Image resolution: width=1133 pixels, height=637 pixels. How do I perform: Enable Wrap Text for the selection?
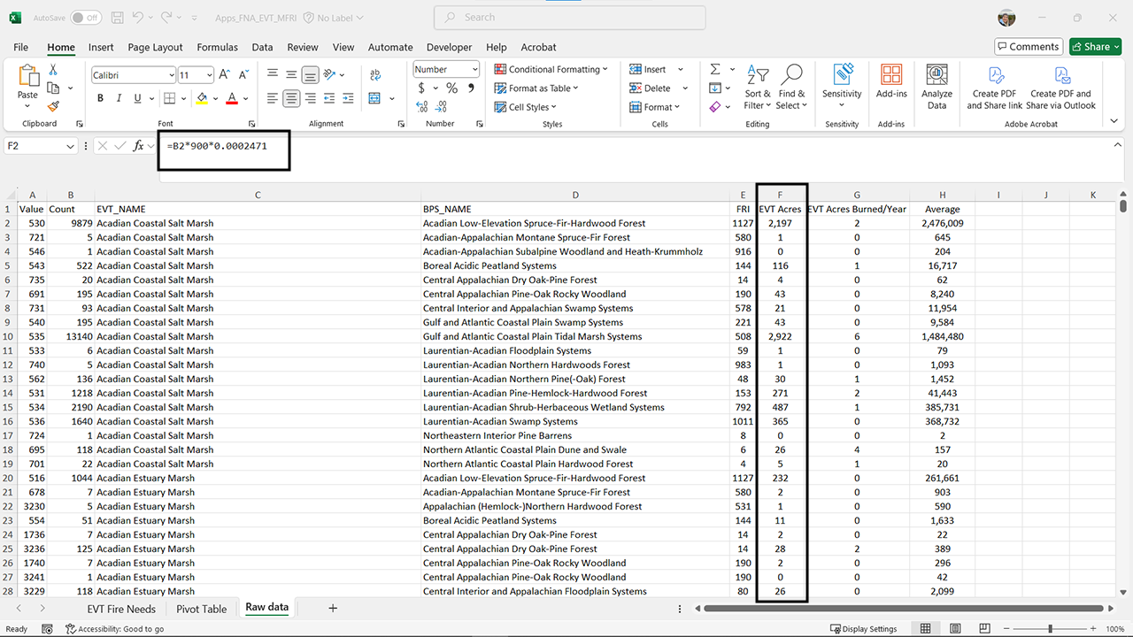tap(377, 74)
